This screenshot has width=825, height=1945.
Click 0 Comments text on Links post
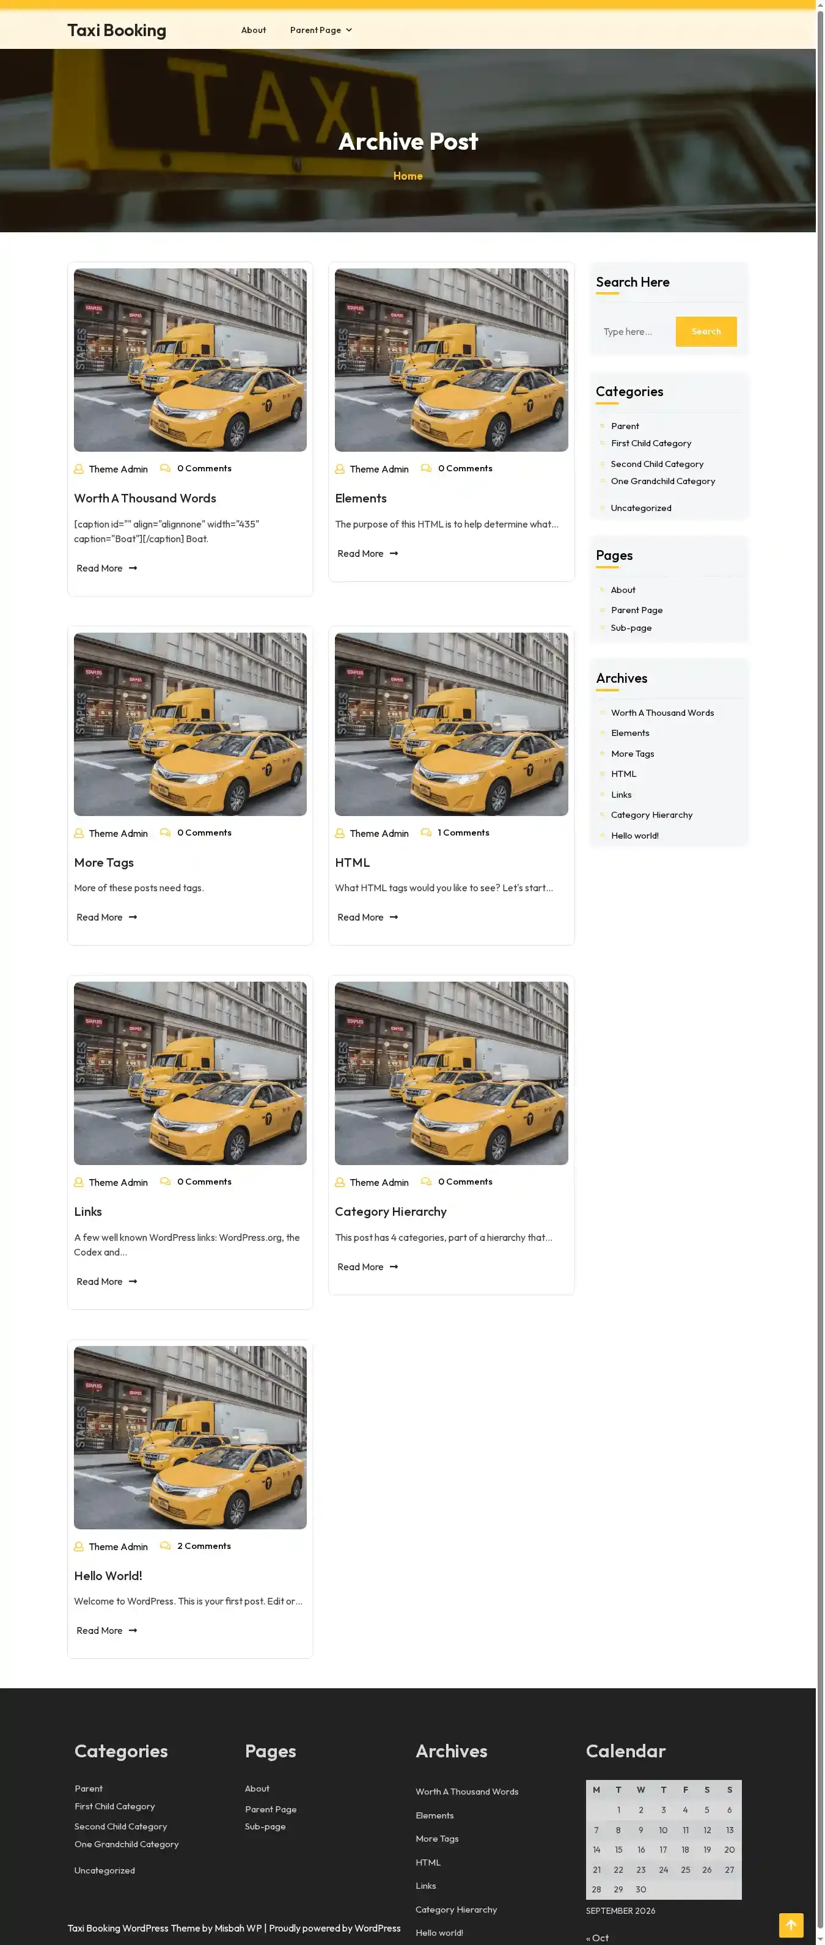[205, 1182]
